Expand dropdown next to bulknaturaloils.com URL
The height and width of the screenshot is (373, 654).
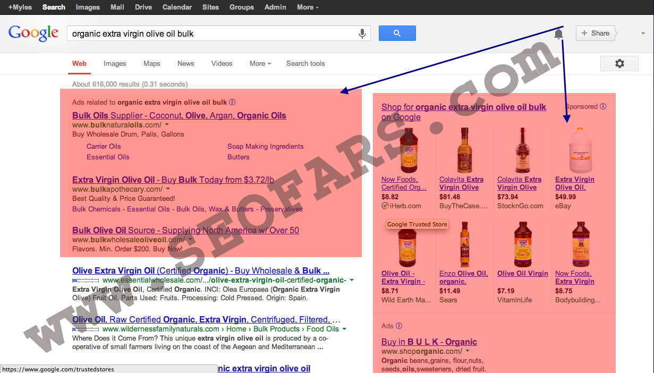167,125
